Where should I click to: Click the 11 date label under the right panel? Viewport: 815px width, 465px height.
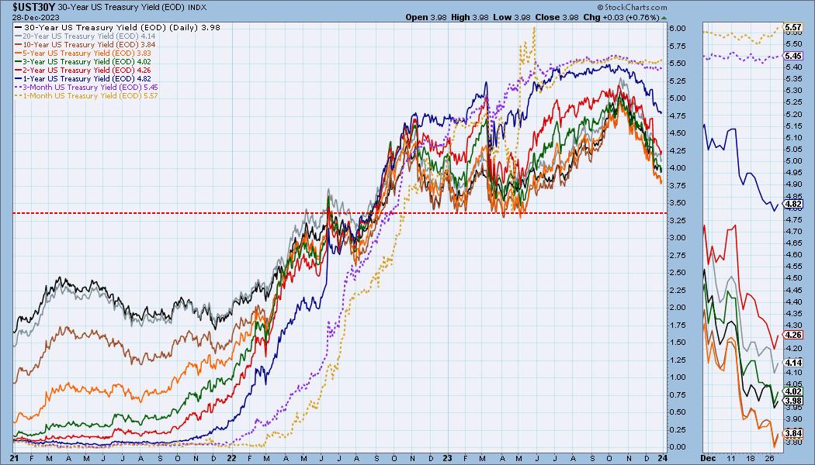(731, 458)
